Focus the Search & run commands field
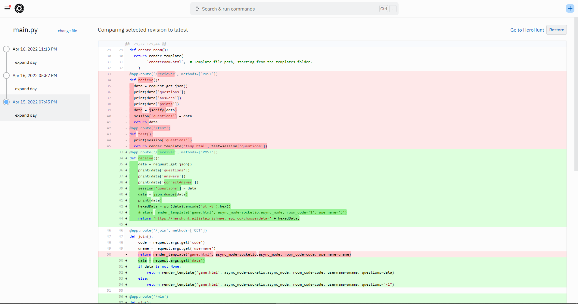This screenshot has width=578, height=304. click(x=294, y=9)
